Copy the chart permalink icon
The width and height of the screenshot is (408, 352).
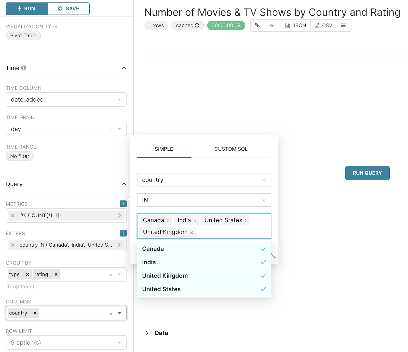(258, 26)
